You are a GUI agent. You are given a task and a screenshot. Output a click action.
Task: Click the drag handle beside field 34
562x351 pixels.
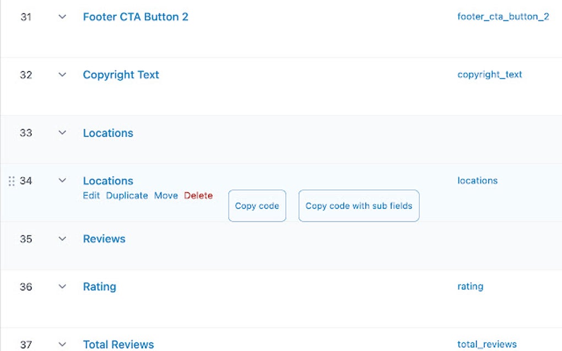click(x=12, y=180)
